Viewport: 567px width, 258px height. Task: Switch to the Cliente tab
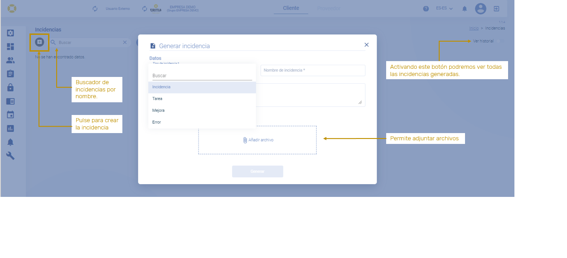pyautogui.click(x=291, y=8)
